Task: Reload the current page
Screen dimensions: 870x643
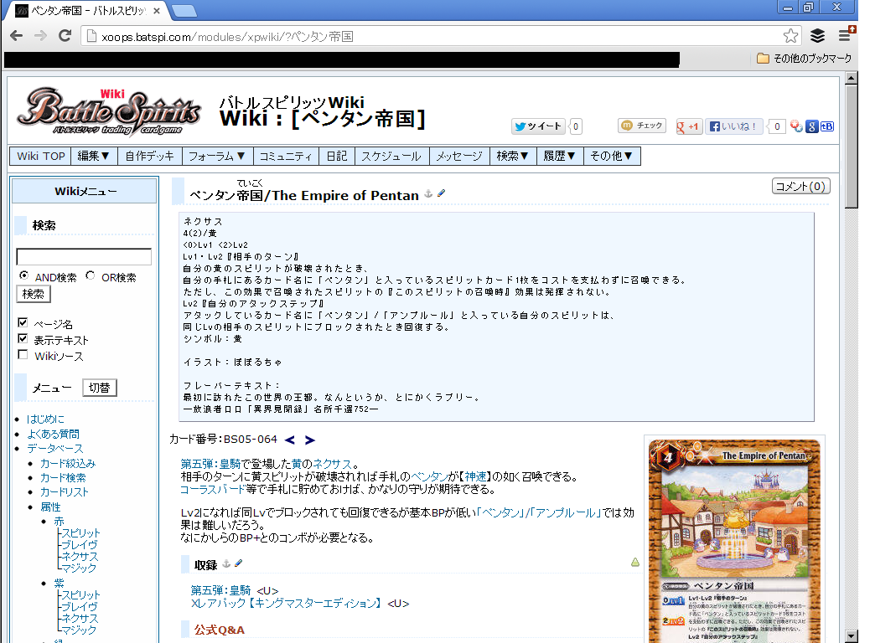Action: [x=65, y=36]
